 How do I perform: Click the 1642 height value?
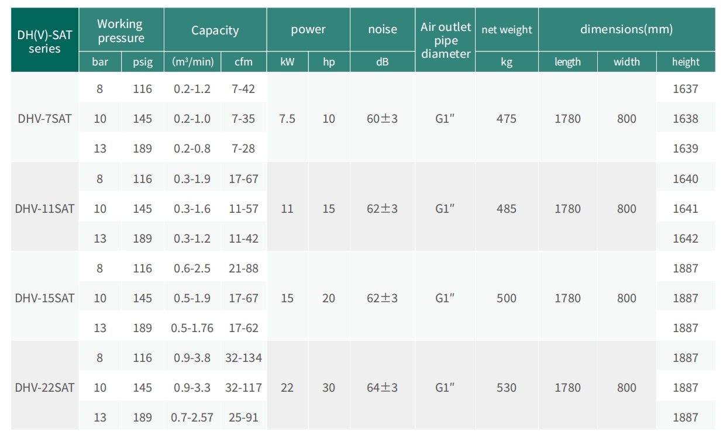[x=685, y=239]
